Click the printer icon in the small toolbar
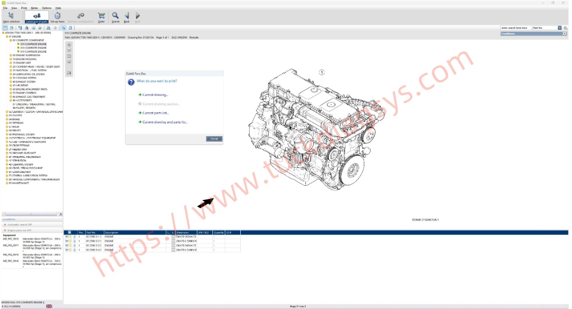572x309 pixels. [48, 28]
